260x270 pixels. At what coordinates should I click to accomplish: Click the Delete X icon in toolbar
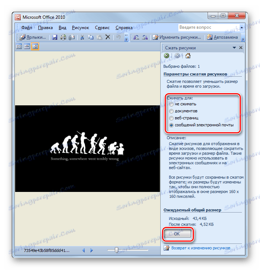tap(108, 37)
